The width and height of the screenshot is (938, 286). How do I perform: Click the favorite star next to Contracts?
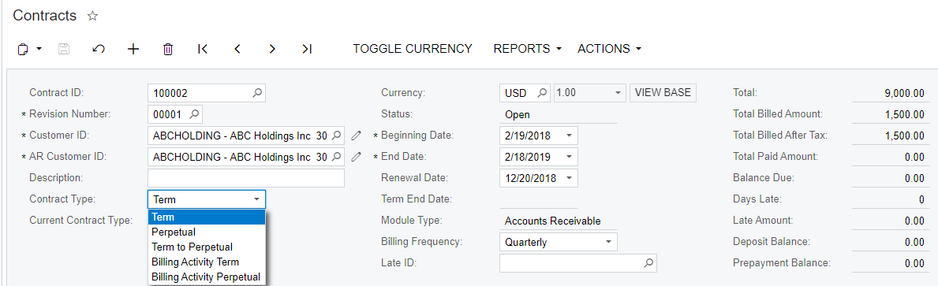coord(92,16)
